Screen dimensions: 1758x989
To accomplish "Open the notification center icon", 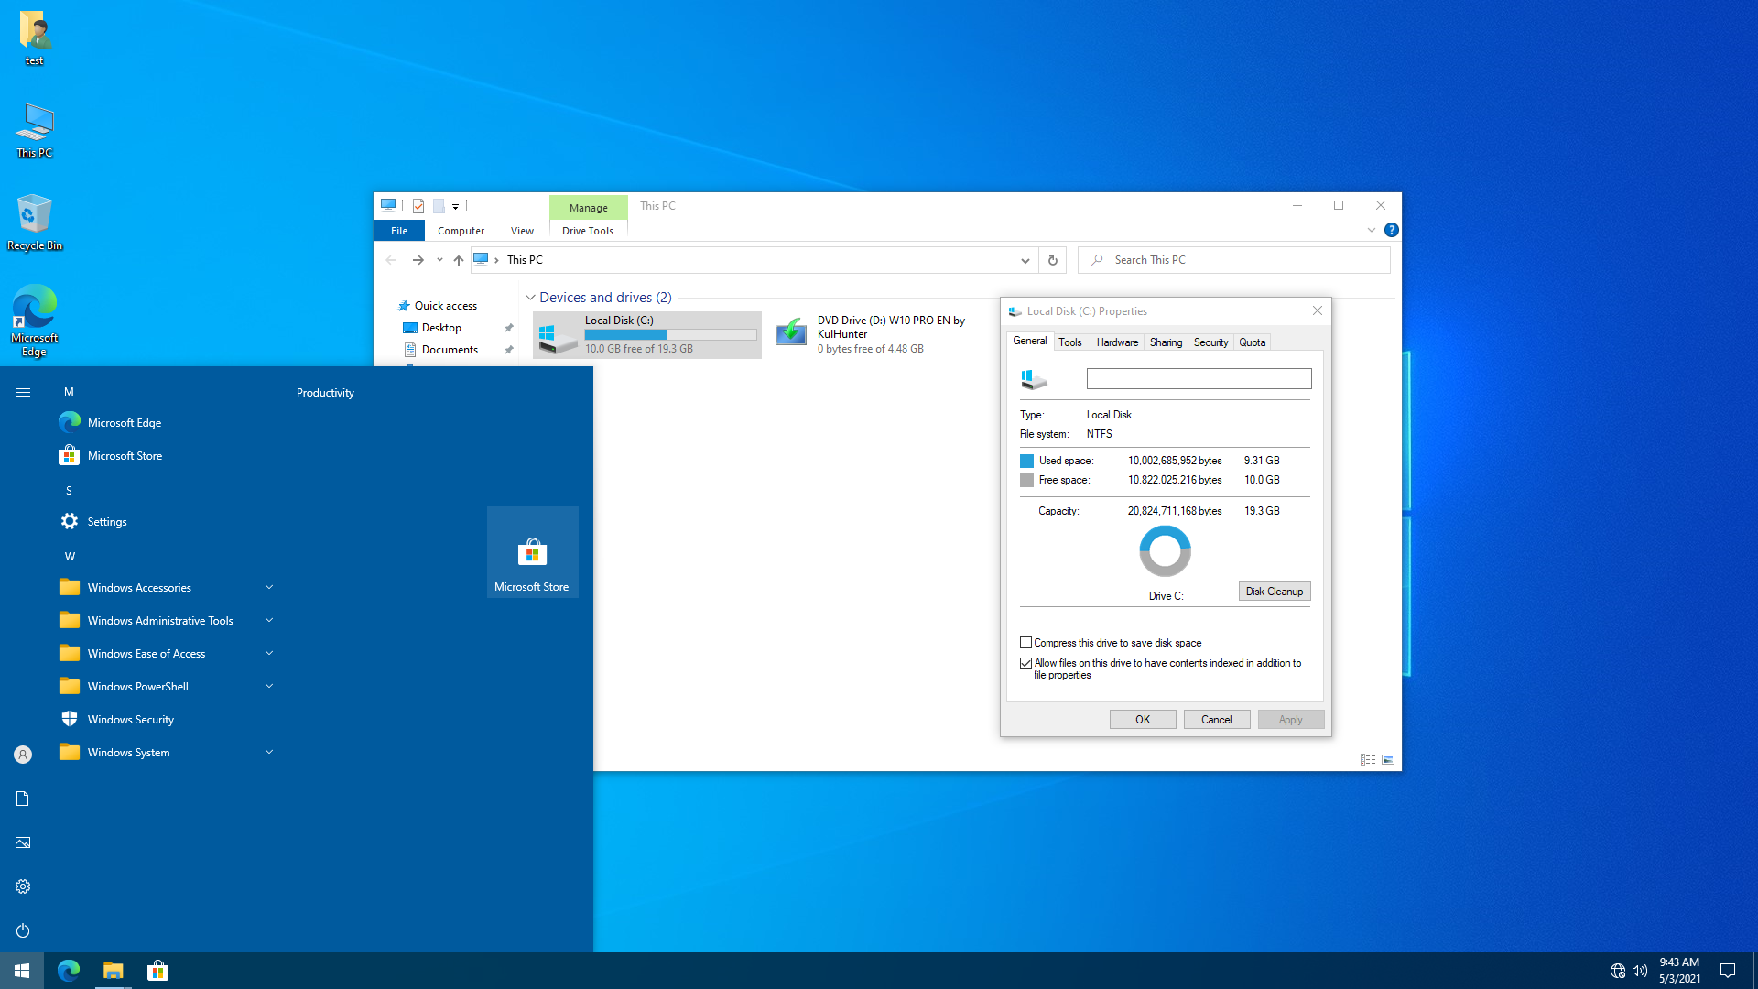I will 1728,971.
